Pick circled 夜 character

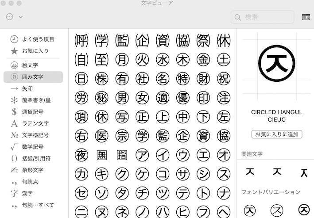pos(81,155)
